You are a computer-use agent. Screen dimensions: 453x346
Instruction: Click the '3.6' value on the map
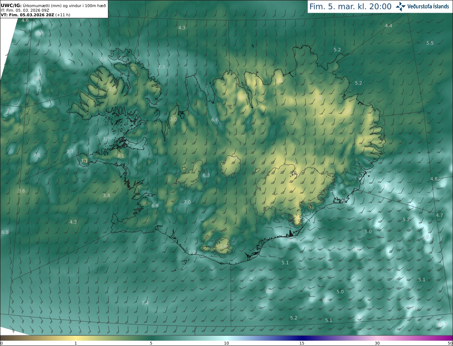click(22, 191)
